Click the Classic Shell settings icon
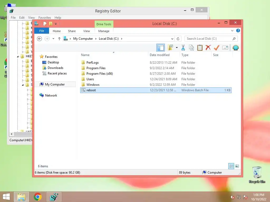The width and height of the screenshot is (270, 202). [x=235, y=48]
